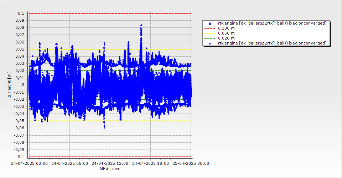Click the large blue triangle legend marker

click(x=210, y=23)
